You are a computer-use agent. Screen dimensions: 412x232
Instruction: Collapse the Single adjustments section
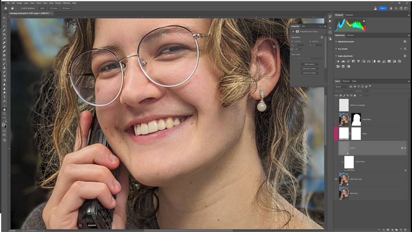pyautogui.click(x=336, y=56)
